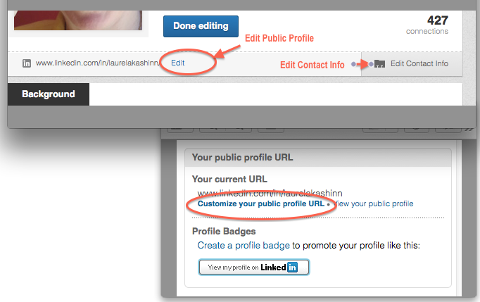The height and width of the screenshot is (302, 480).
Task: Click the Profile Badges heading
Action: (x=224, y=231)
